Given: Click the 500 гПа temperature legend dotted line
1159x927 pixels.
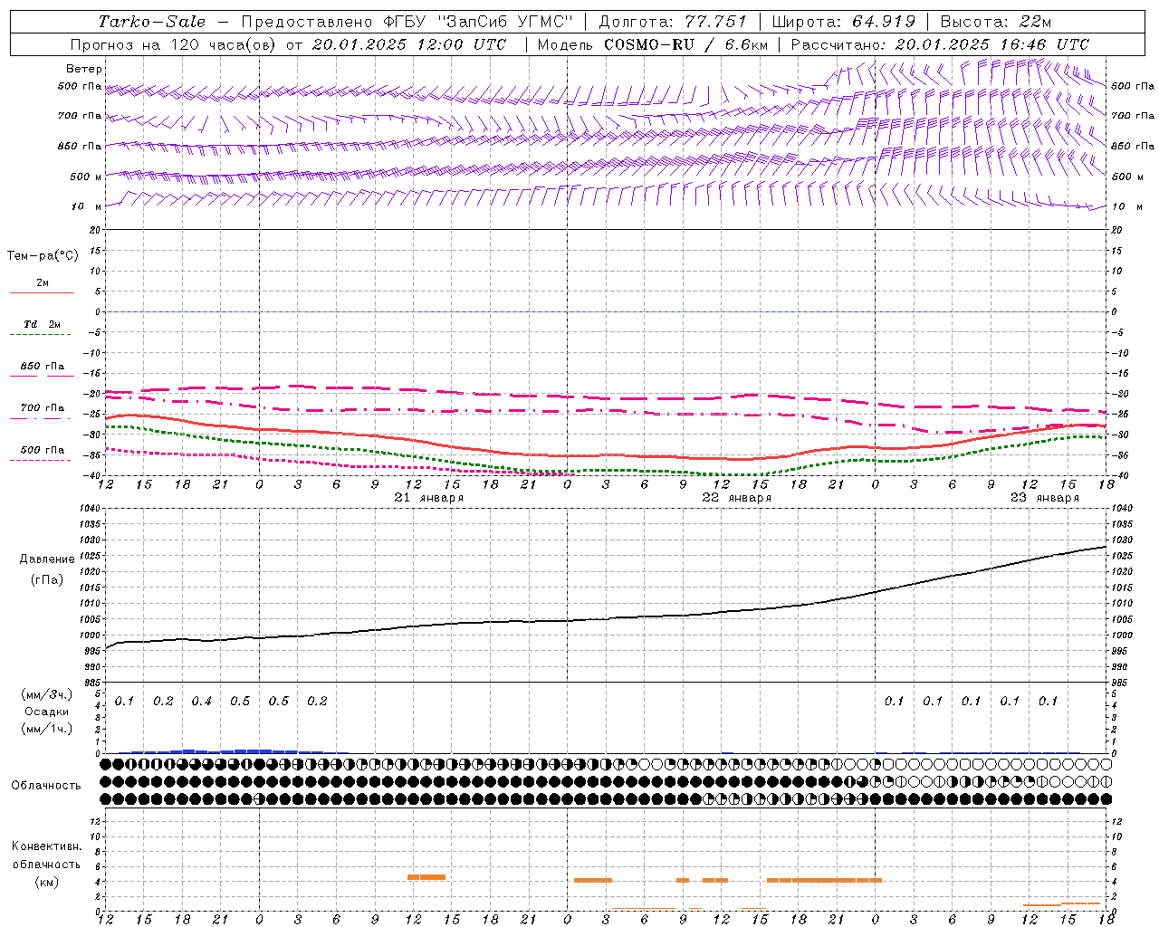Looking at the screenshot, I should click(x=40, y=460).
